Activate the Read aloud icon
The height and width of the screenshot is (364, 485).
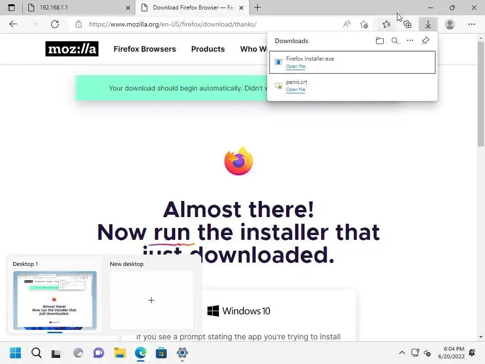click(347, 24)
